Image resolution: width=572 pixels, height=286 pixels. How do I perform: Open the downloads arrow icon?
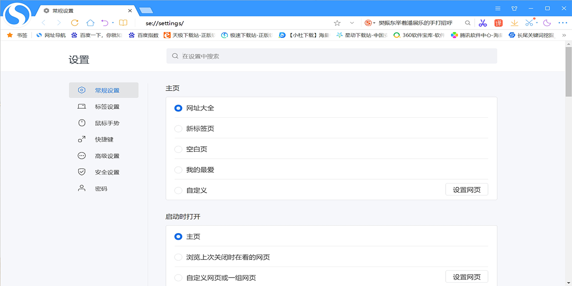point(514,23)
